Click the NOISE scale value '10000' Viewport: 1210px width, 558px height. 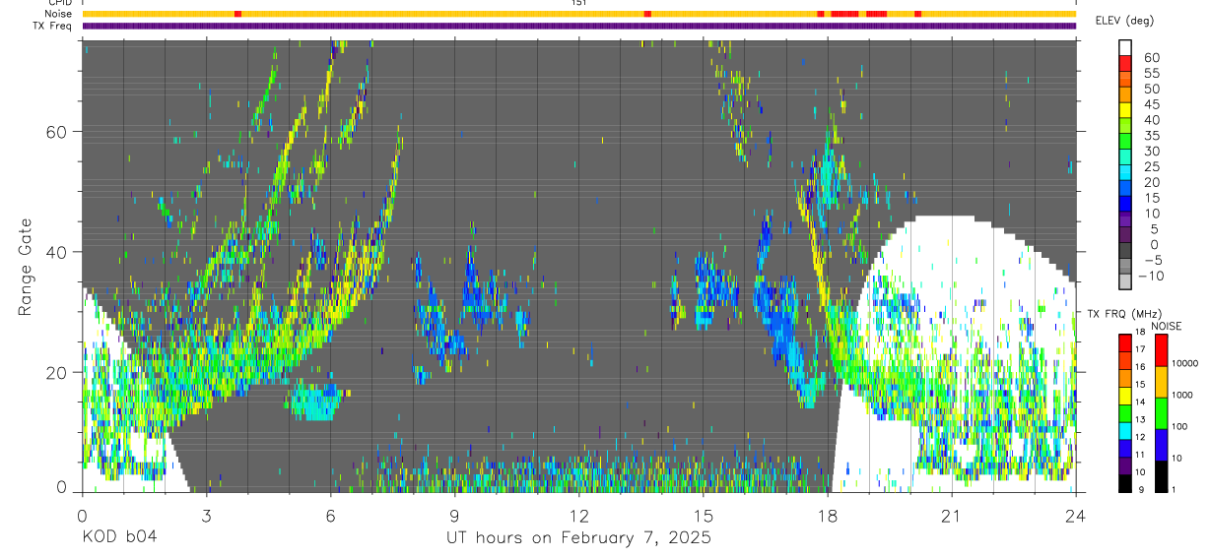[1184, 363]
